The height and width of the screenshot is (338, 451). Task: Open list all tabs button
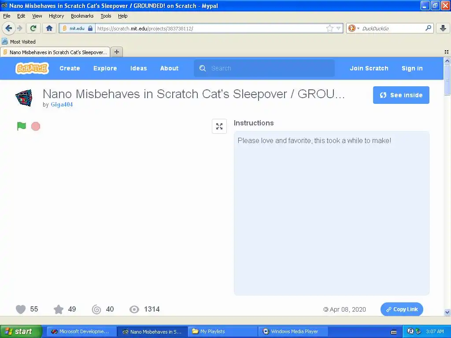[x=447, y=52]
